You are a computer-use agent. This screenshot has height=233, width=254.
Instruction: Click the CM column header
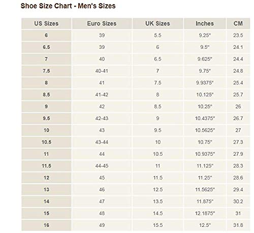click(238, 23)
